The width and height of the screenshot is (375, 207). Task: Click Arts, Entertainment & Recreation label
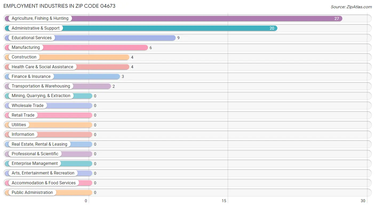43,173
